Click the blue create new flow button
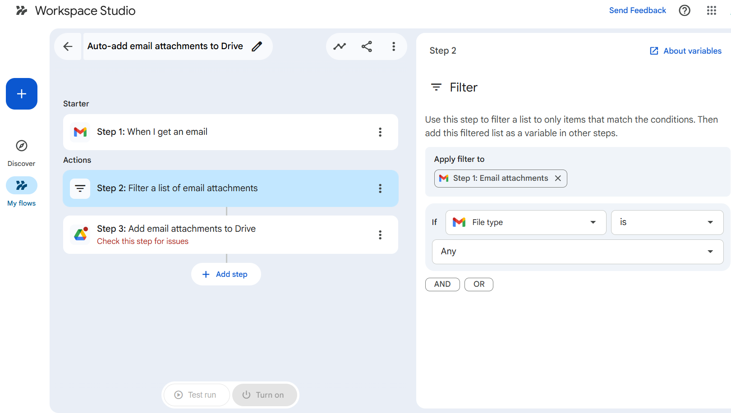 [x=22, y=94]
